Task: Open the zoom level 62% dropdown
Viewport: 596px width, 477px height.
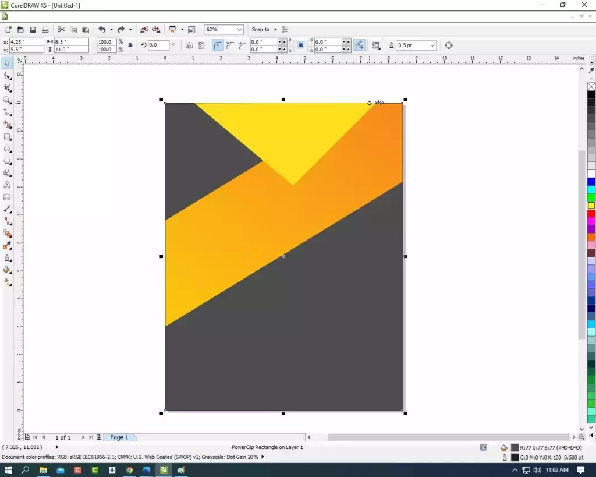Action: point(240,30)
